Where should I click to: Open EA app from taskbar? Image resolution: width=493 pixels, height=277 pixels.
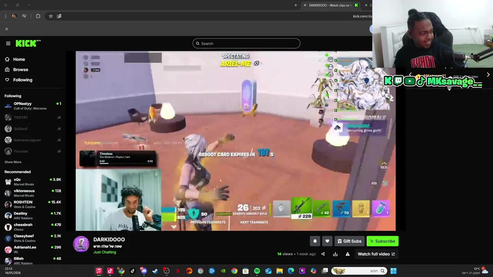189,271
